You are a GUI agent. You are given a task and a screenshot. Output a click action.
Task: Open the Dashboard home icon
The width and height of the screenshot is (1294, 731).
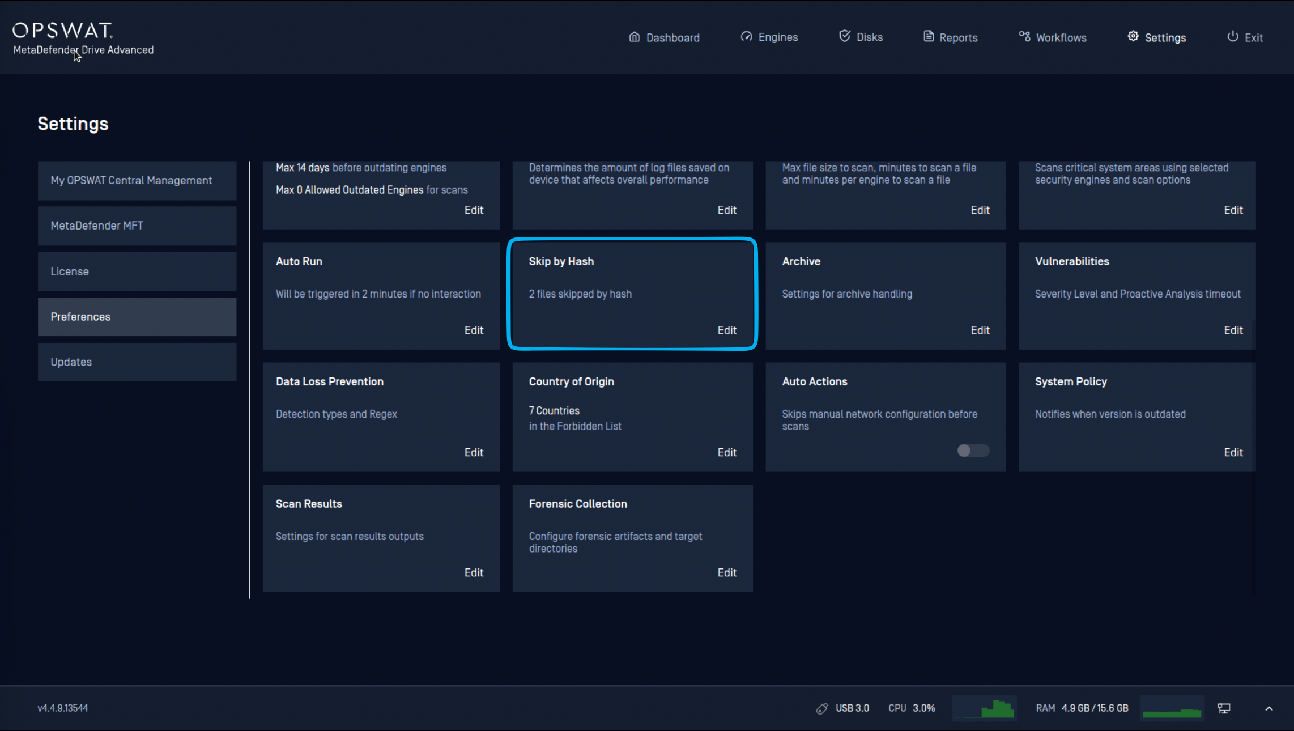[634, 37]
